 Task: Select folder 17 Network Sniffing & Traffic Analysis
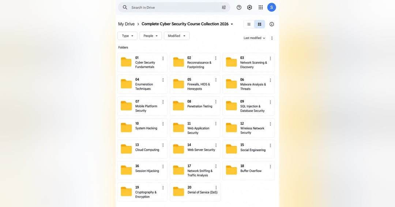(x=195, y=170)
